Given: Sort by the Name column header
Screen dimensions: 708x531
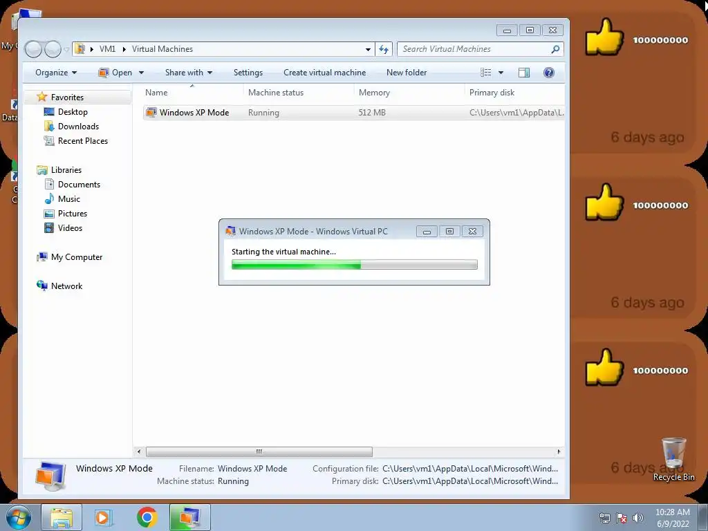Looking at the screenshot, I should 192,93.
